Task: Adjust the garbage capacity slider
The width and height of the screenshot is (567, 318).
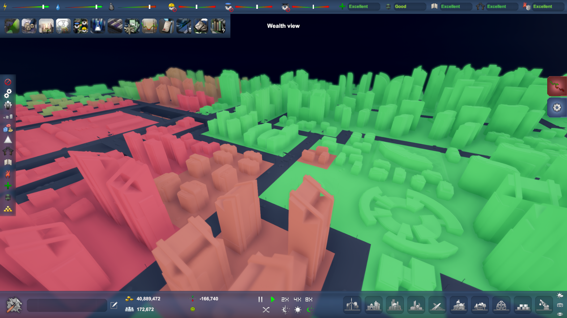Action: click(137, 7)
